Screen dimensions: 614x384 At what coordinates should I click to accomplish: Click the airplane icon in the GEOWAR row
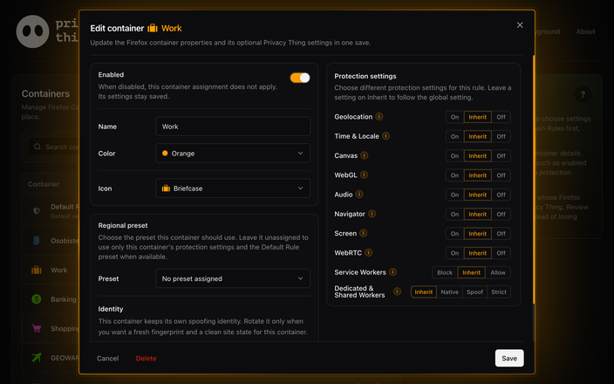(x=37, y=357)
